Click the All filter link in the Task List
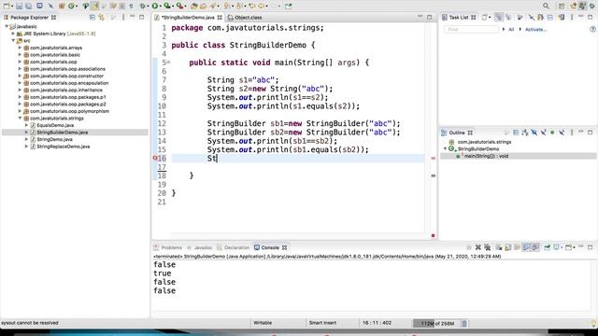Image resolution: width=598 pixels, height=336 pixels. coord(511,29)
